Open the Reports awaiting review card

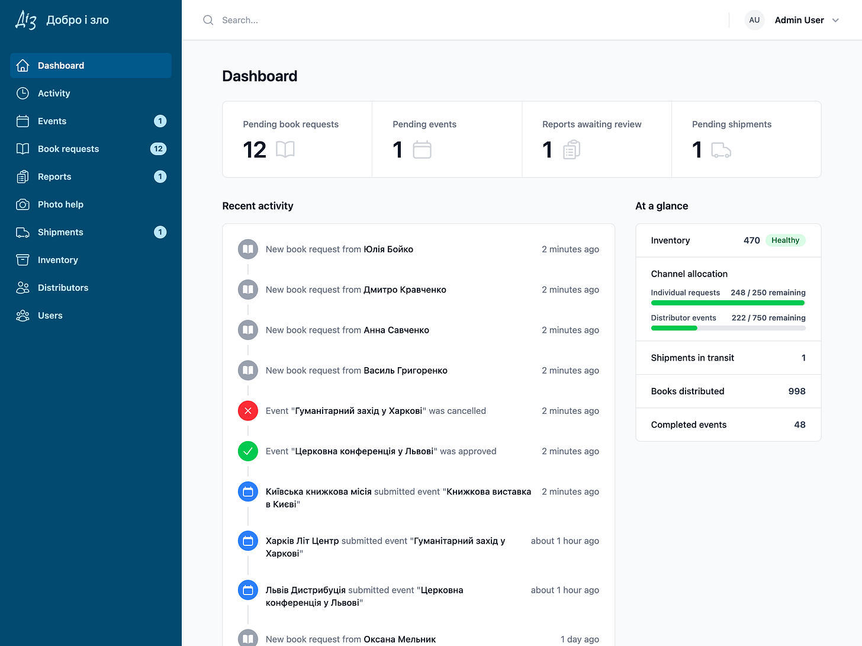(x=597, y=139)
